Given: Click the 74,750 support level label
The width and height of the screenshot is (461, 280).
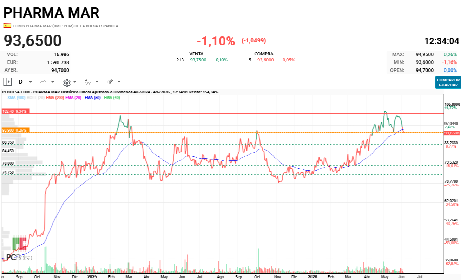Looking at the screenshot, I should pyautogui.click(x=8, y=172).
